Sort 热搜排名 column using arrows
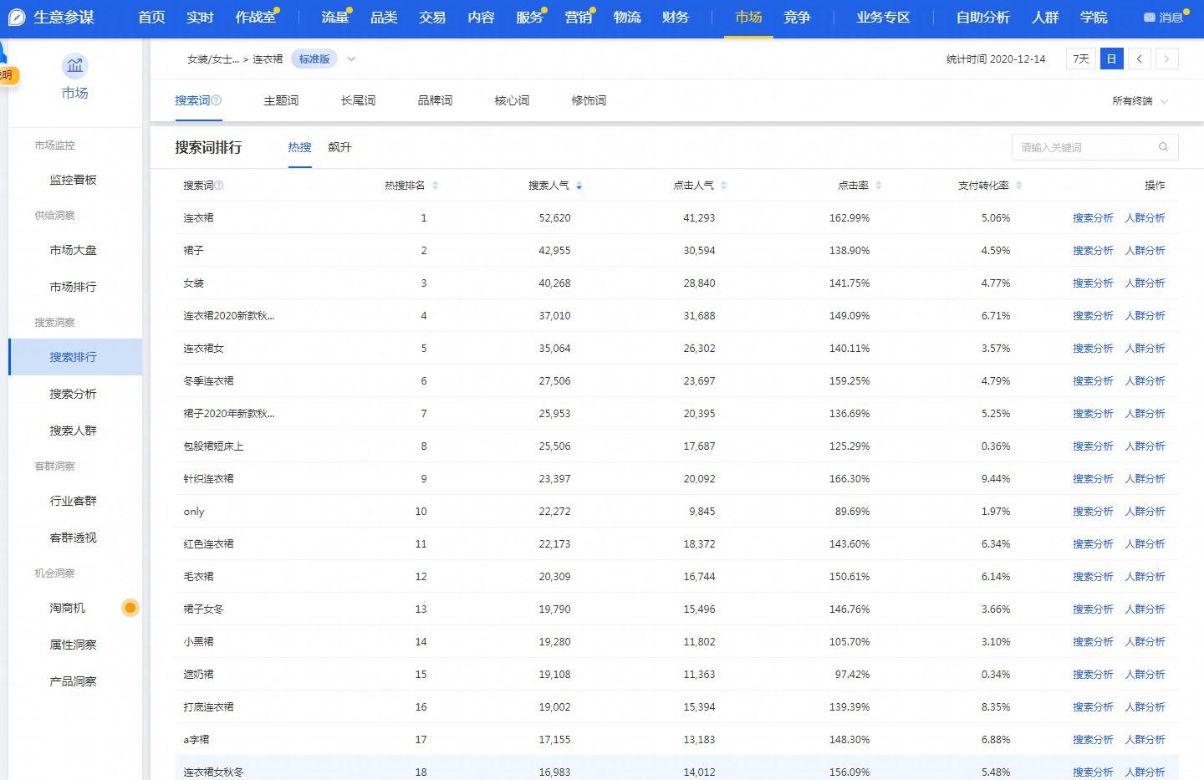The width and height of the screenshot is (1204, 780). click(x=435, y=186)
